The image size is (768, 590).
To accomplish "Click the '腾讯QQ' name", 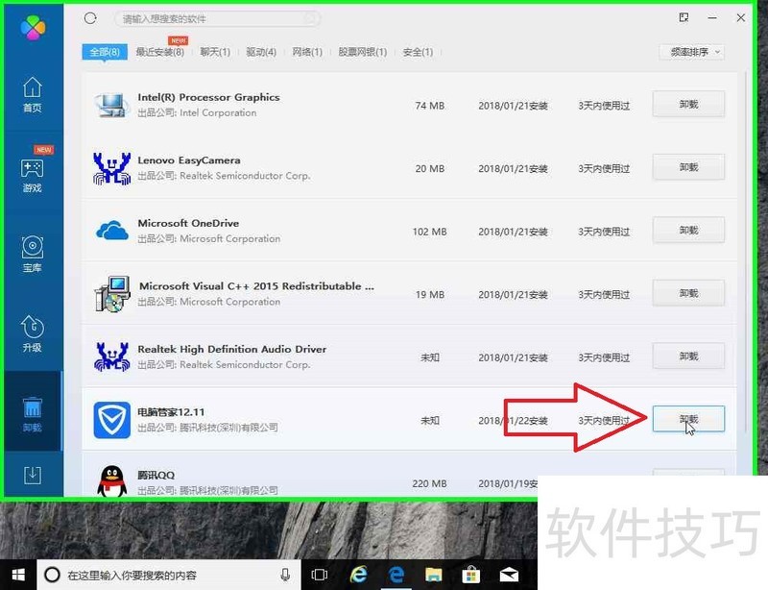I will click(x=156, y=475).
